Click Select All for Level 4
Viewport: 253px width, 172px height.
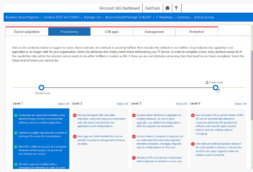(x=241, y=104)
